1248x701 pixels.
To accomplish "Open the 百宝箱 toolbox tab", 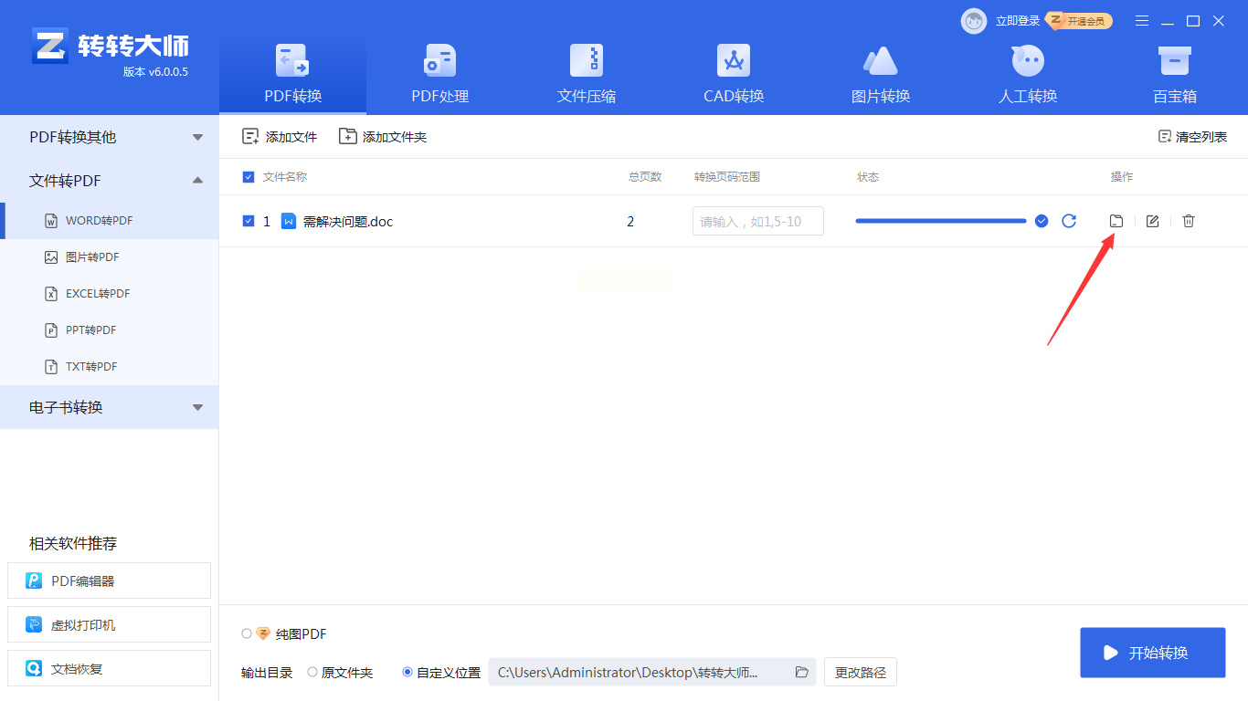I will [x=1175, y=75].
